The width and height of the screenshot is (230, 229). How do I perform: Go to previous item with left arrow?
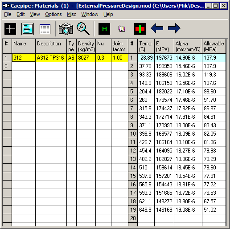point(157,28)
